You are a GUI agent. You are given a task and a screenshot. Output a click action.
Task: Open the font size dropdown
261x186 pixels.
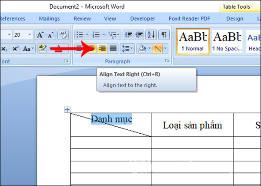coord(30,35)
